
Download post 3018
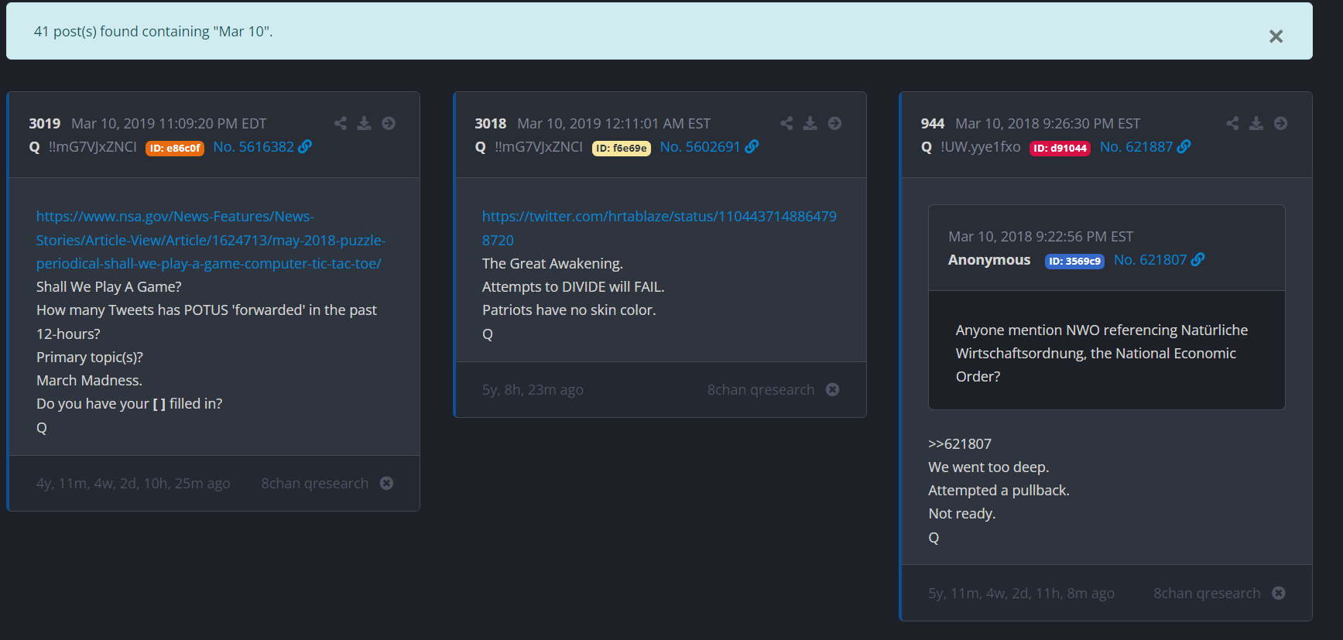(x=810, y=123)
